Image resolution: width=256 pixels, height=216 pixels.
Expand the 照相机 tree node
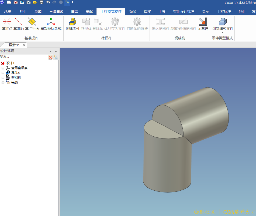pos(3,78)
